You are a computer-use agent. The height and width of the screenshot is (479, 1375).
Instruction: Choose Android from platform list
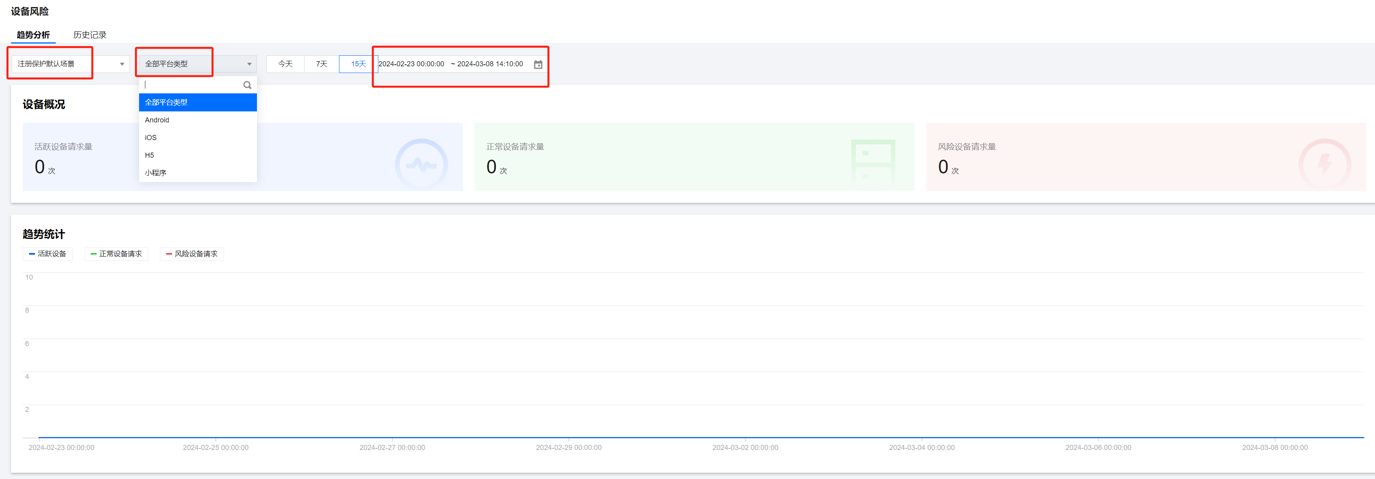pos(157,120)
